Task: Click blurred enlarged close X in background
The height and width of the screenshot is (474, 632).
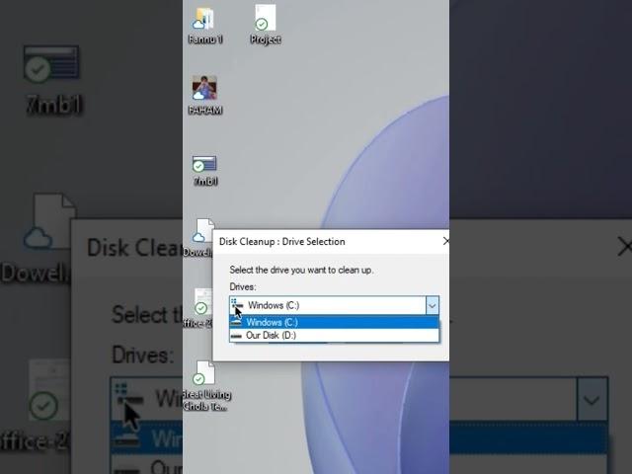Action: coord(625,246)
